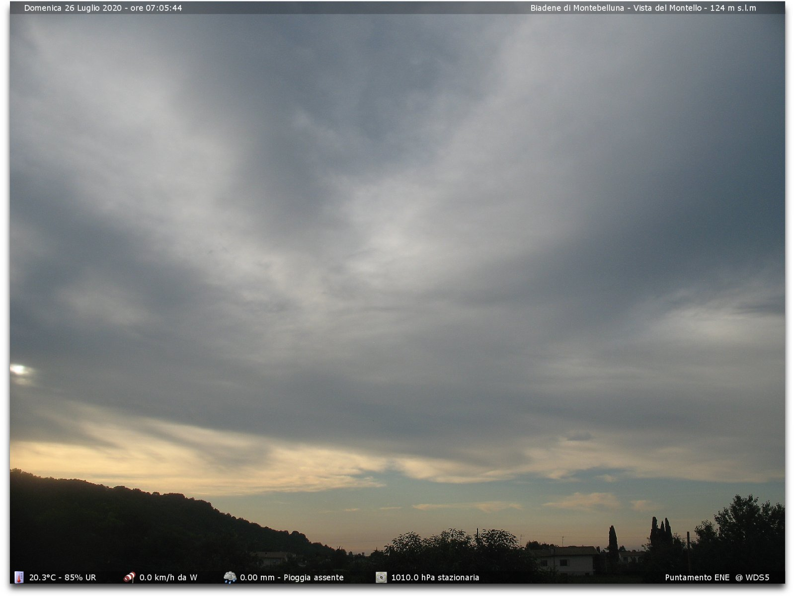The image size is (795, 596).
Task: Click the barometer pressure icon
Action: (x=381, y=577)
